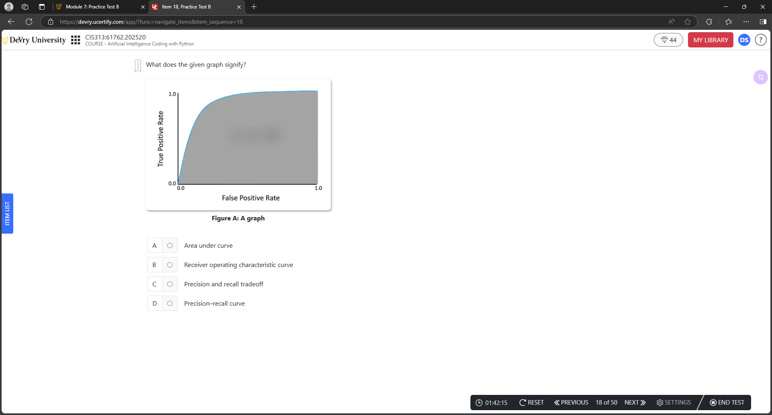Refresh the browser page
This screenshot has height=415, width=772.
coord(29,22)
